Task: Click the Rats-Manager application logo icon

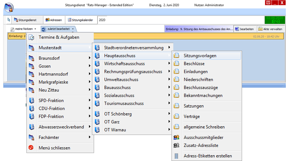Action: point(9,8)
